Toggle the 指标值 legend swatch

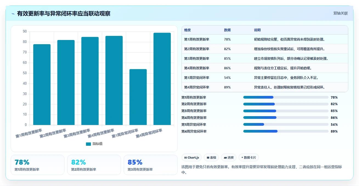[88, 144]
